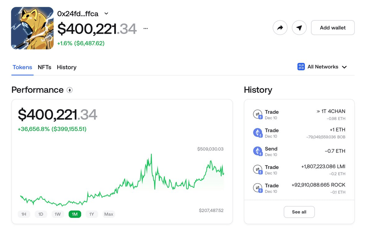The image size is (372, 230).
Task: Switch to the NFTs tab
Action: (44, 67)
